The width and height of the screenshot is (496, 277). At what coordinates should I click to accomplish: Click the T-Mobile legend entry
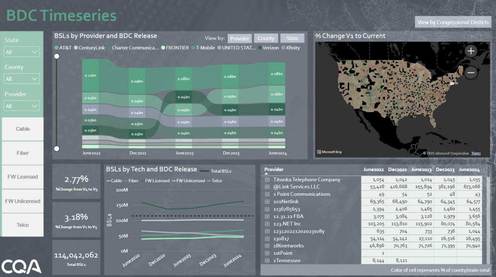(203, 48)
